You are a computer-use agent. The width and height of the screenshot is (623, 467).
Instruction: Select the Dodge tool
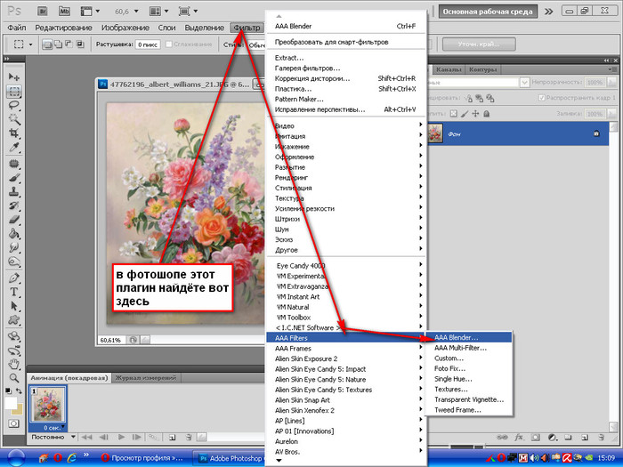14,262
